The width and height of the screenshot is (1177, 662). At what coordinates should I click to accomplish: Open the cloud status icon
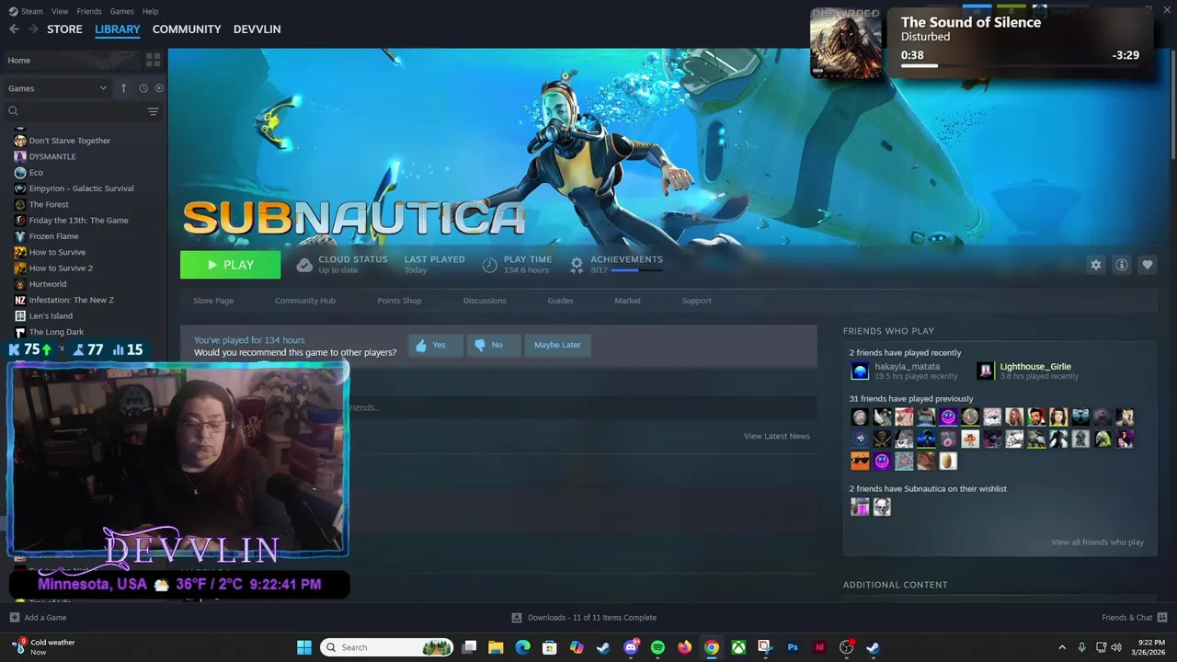coord(304,265)
